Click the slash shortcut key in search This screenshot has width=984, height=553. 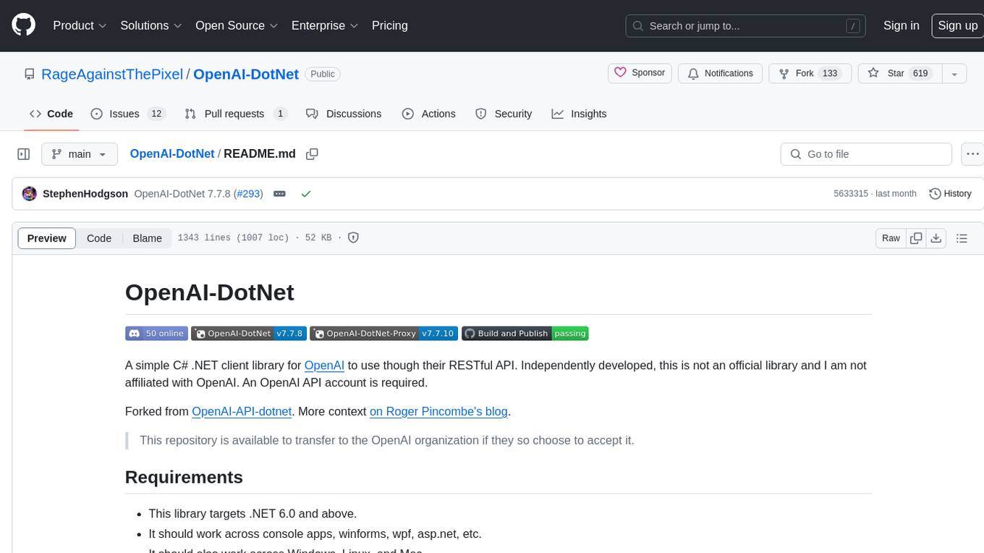coord(853,26)
